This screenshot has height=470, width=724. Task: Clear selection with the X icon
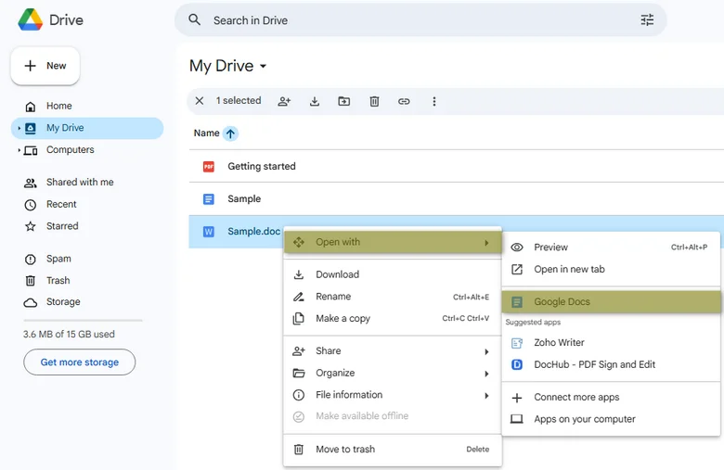200,100
